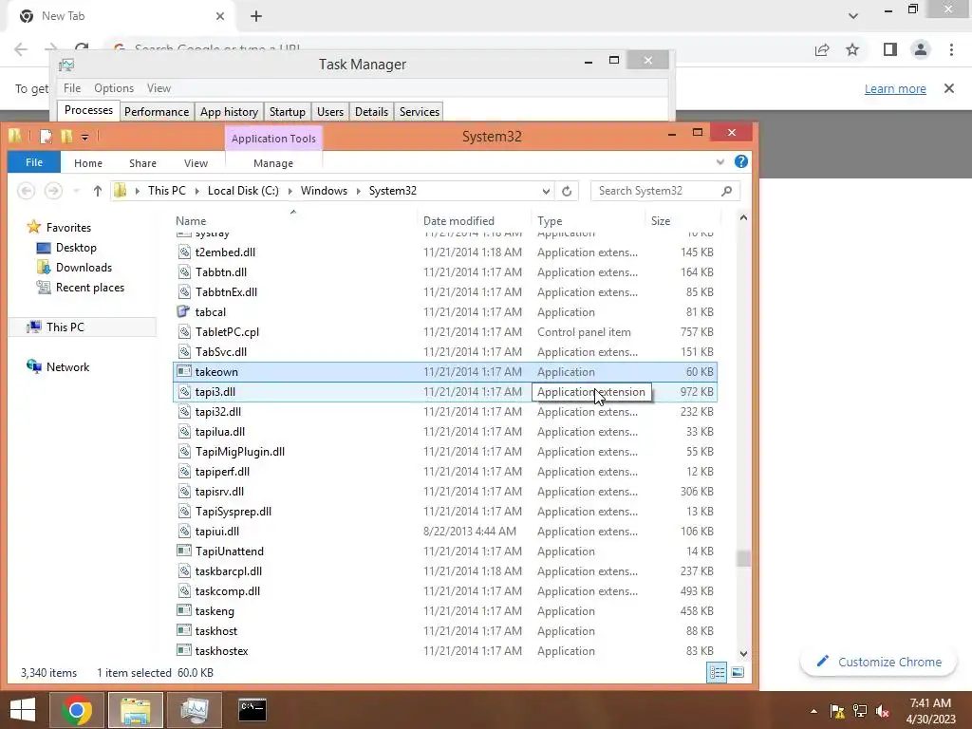The image size is (972, 729).
Task: Switch to Task Manager Startup tab
Action: click(x=287, y=112)
